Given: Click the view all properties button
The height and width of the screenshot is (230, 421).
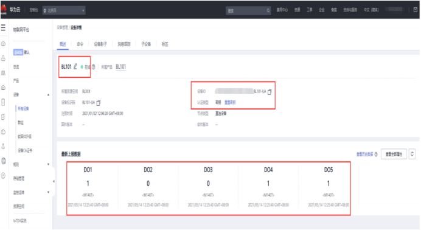Looking at the screenshot, I should [394, 154].
